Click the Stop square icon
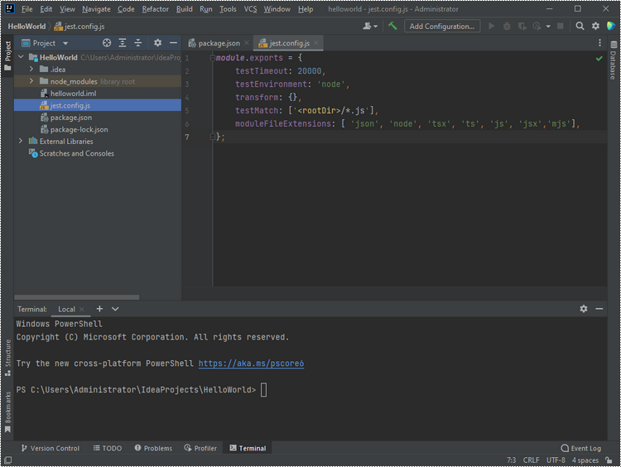Image resolution: width=621 pixels, height=467 pixels. pos(560,26)
